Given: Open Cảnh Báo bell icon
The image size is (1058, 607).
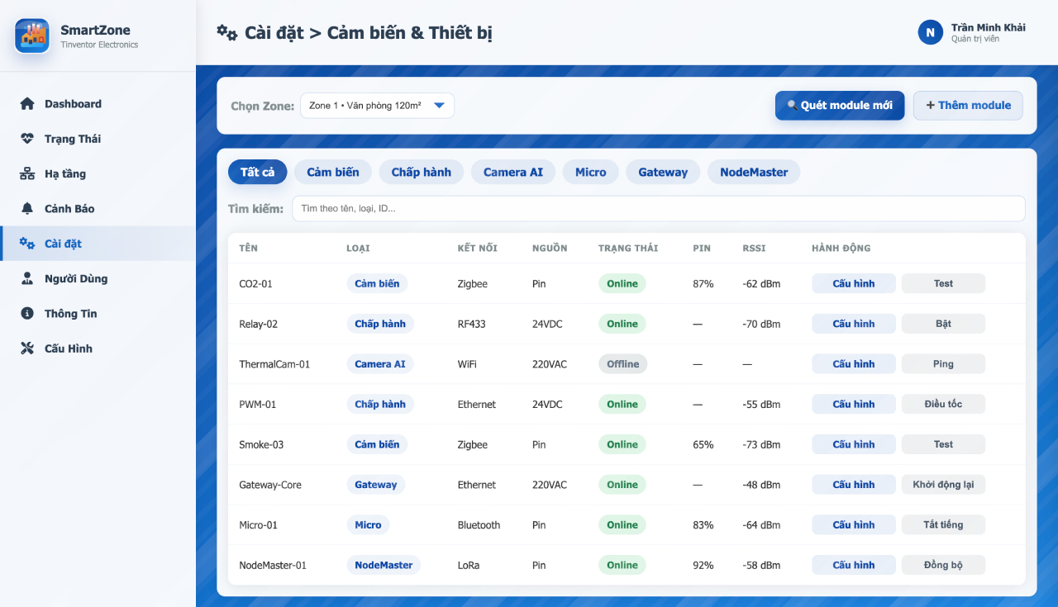Looking at the screenshot, I should click(x=27, y=209).
